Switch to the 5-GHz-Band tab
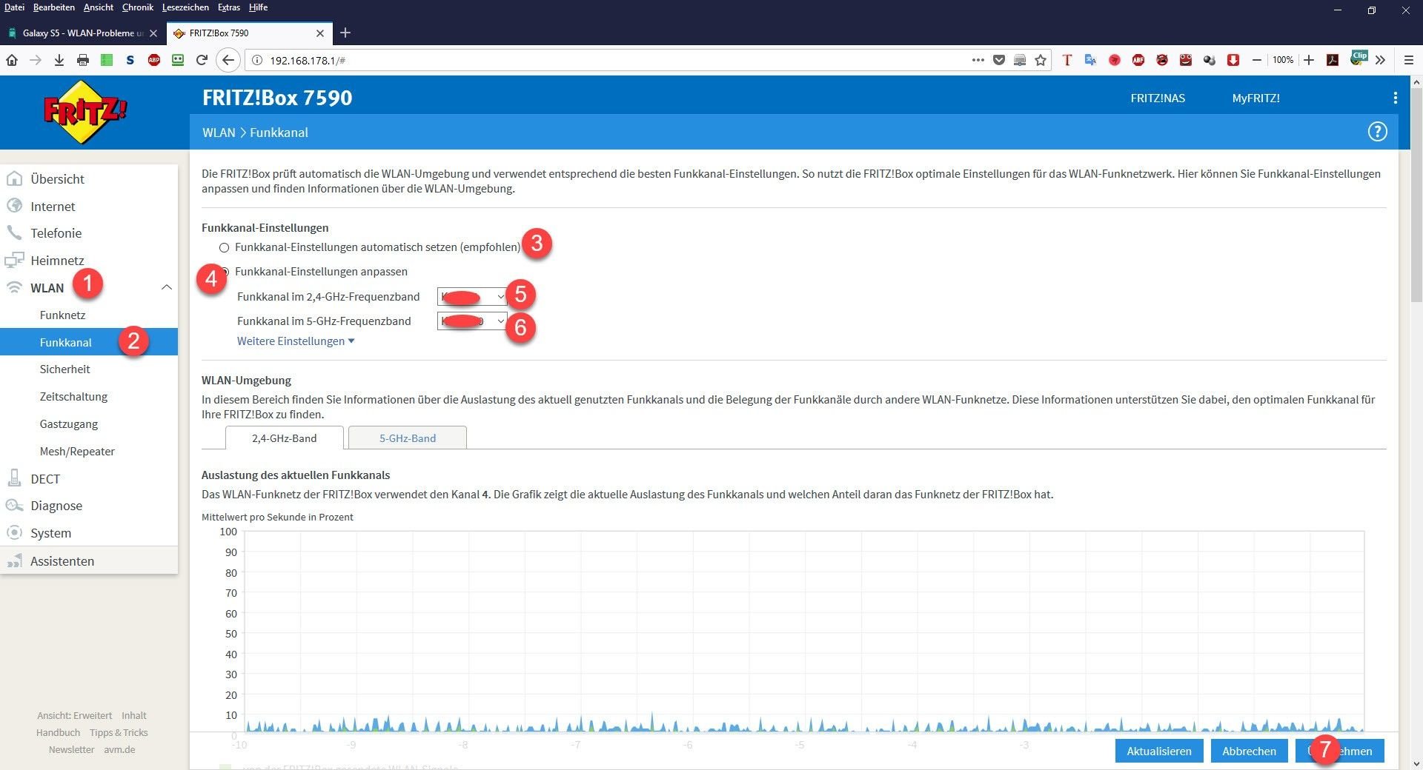Screen dimensions: 1423x770 [408, 438]
